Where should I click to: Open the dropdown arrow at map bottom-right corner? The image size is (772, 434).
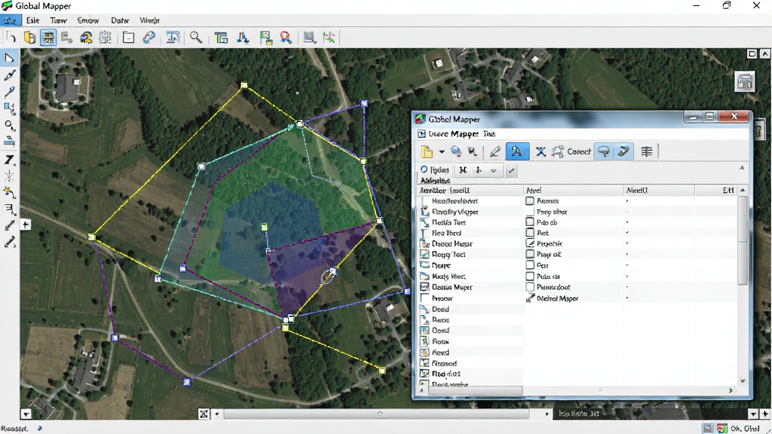tap(753, 414)
